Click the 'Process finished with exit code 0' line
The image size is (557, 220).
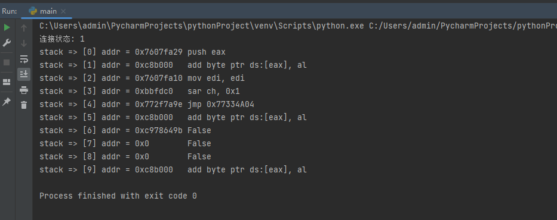pos(118,196)
